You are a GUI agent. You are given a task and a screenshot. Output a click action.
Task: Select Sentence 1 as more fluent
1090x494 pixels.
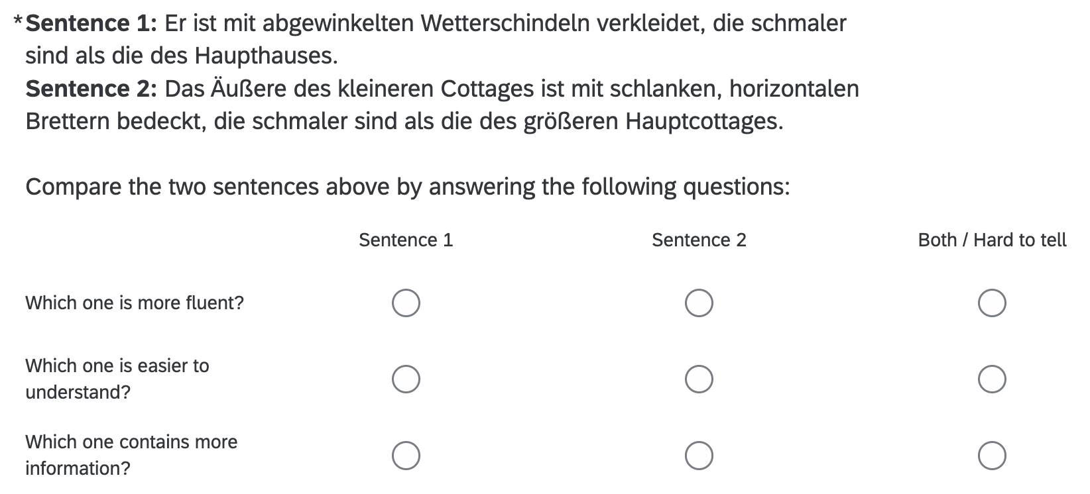pyautogui.click(x=406, y=303)
